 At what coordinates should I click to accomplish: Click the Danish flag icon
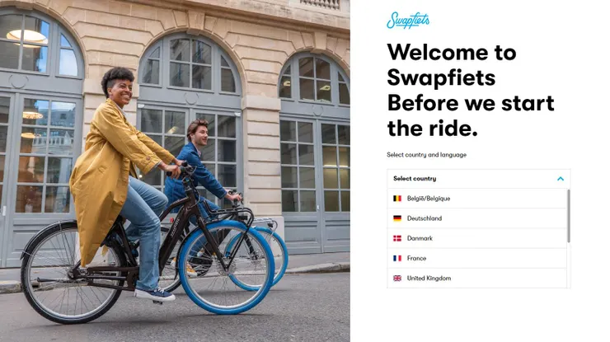397,238
